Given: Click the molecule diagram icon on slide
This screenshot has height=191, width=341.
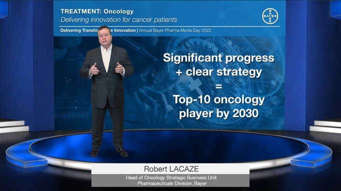Looking at the screenshot, I should point(68,80).
